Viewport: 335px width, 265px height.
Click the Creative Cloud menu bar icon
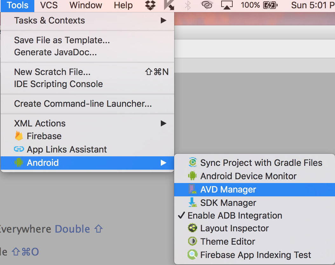207,5
